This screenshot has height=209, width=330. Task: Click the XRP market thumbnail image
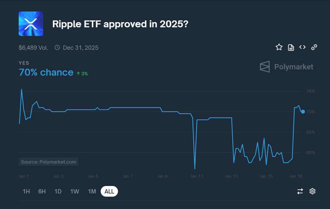point(31,24)
